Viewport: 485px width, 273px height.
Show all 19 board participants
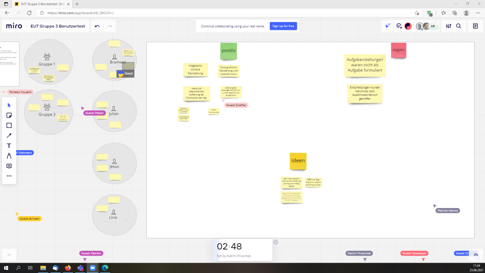(432, 26)
